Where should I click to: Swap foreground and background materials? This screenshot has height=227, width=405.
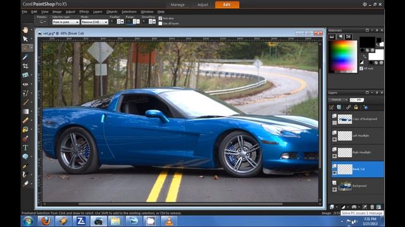[365, 56]
